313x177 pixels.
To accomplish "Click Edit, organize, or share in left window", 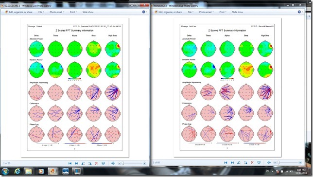I will point(19,12).
